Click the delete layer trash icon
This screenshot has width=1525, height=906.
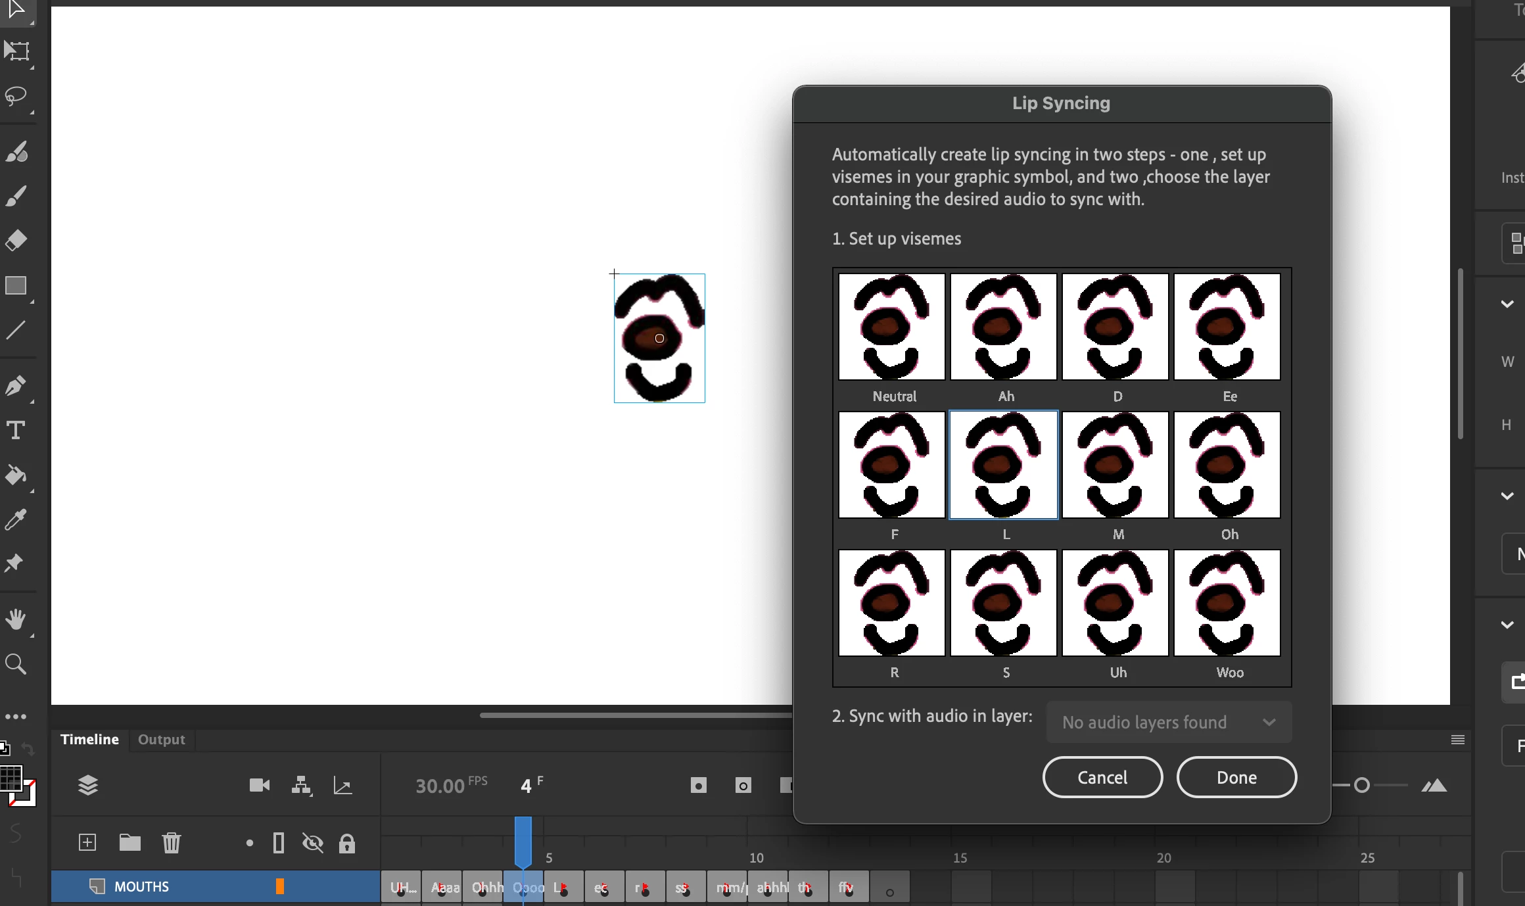[x=172, y=842]
